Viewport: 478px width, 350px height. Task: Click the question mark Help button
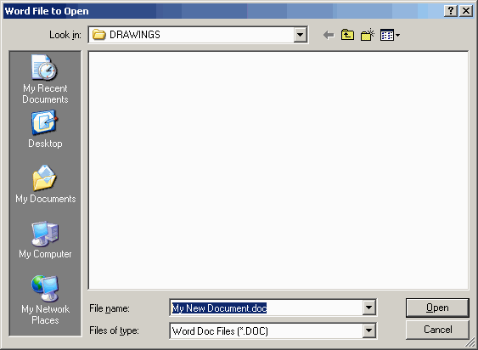coord(451,11)
